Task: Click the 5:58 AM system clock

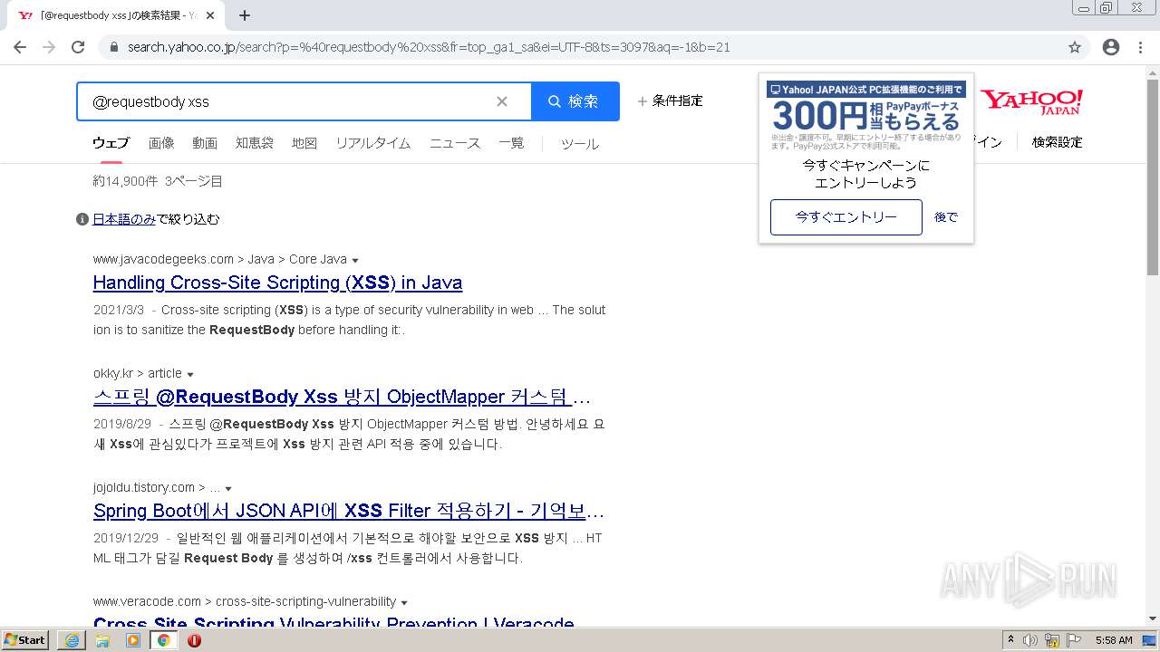Action: point(1114,640)
